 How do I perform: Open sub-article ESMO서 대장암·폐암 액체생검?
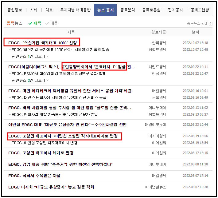(x=59, y=73)
